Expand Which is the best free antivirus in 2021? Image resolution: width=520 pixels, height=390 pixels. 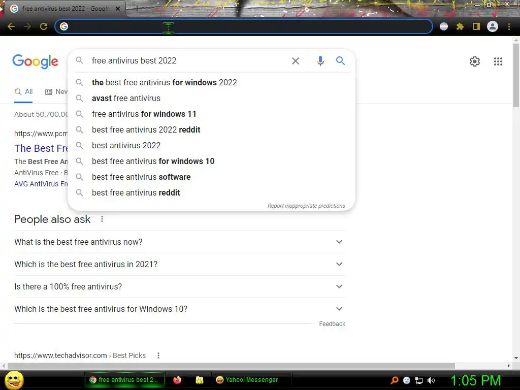click(180, 264)
